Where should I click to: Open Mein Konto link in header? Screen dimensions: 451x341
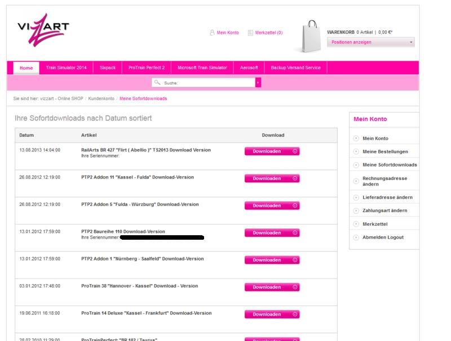pyautogui.click(x=228, y=33)
